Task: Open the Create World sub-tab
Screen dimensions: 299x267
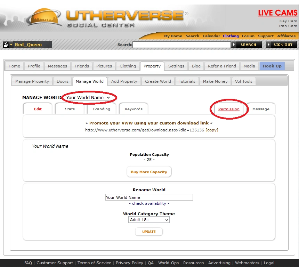Action: tap(158, 81)
